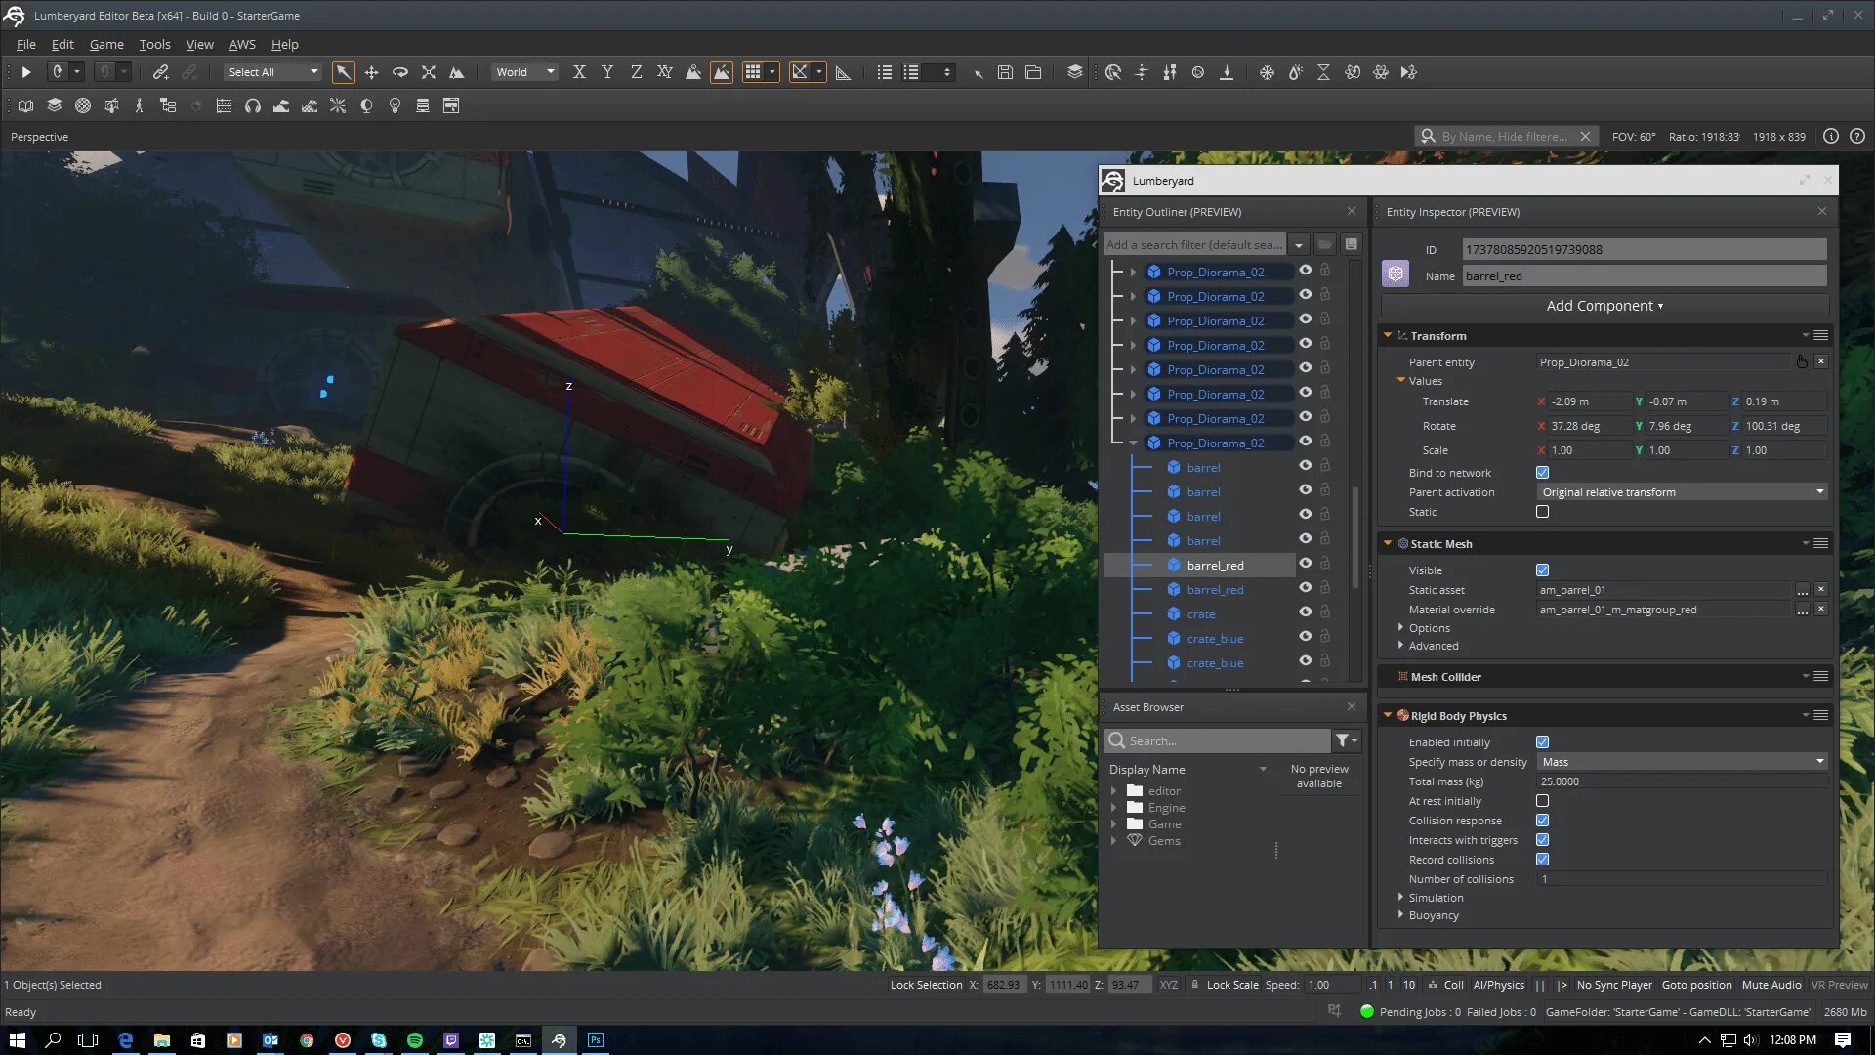Open the Parent activation dropdown

(x=1682, y=492)
